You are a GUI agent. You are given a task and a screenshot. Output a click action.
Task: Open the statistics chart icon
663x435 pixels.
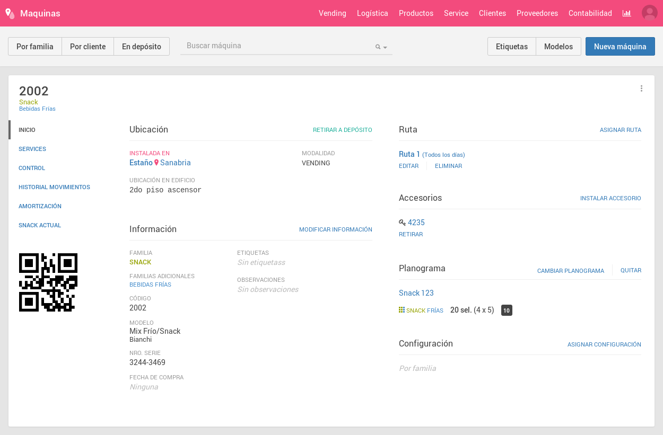tap(627, 13)
